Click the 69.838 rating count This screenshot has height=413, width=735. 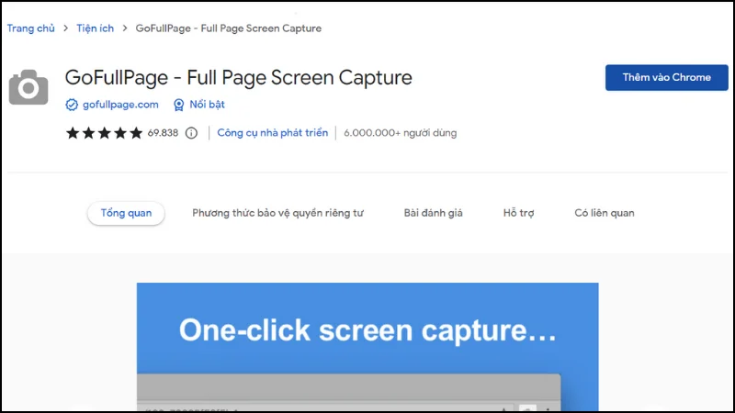pyautogui.click(x=163, y=133)
